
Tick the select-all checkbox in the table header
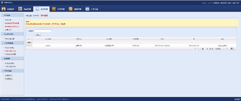[29, 39]
